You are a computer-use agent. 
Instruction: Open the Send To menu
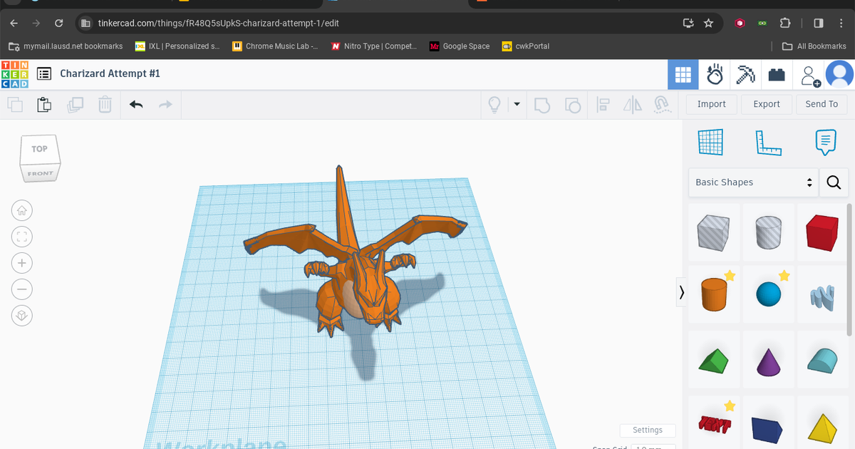tap(821, 104)
